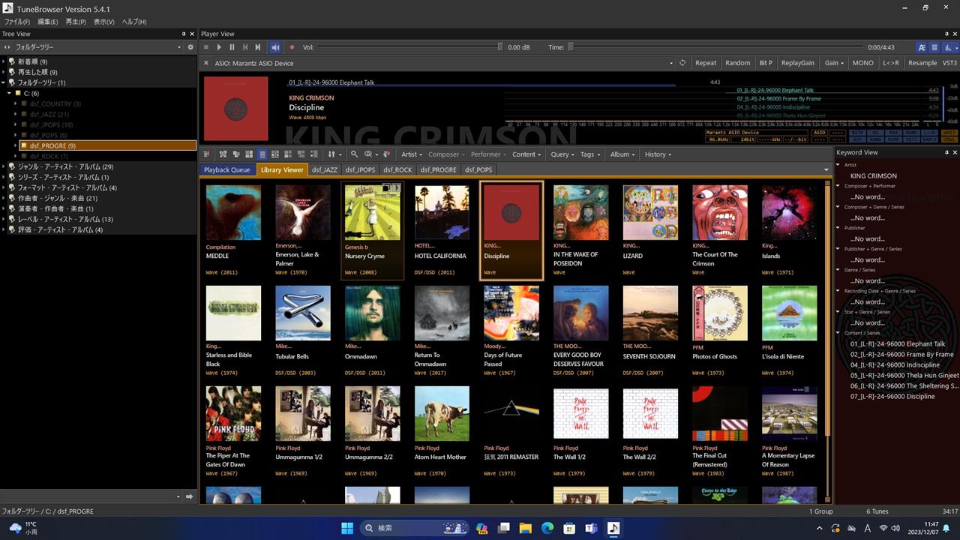Image resolution: width=960 pixels, height=540 pixels.
Task: Toggle the Repeat option
Action: coord(706,63)
